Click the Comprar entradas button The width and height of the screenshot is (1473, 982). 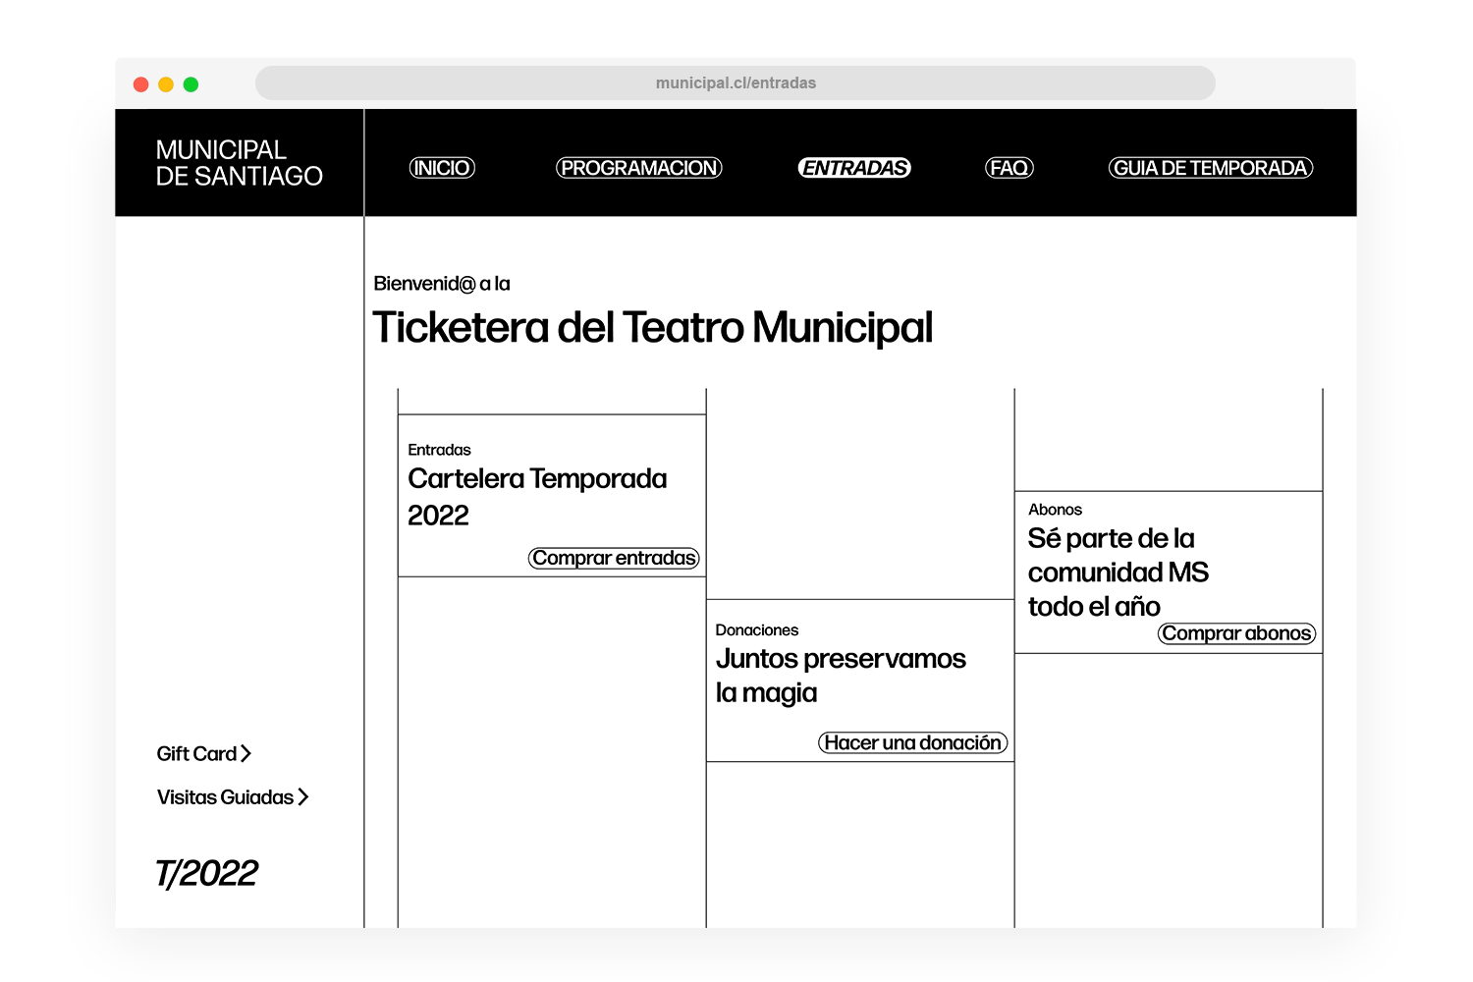[615, 558]
